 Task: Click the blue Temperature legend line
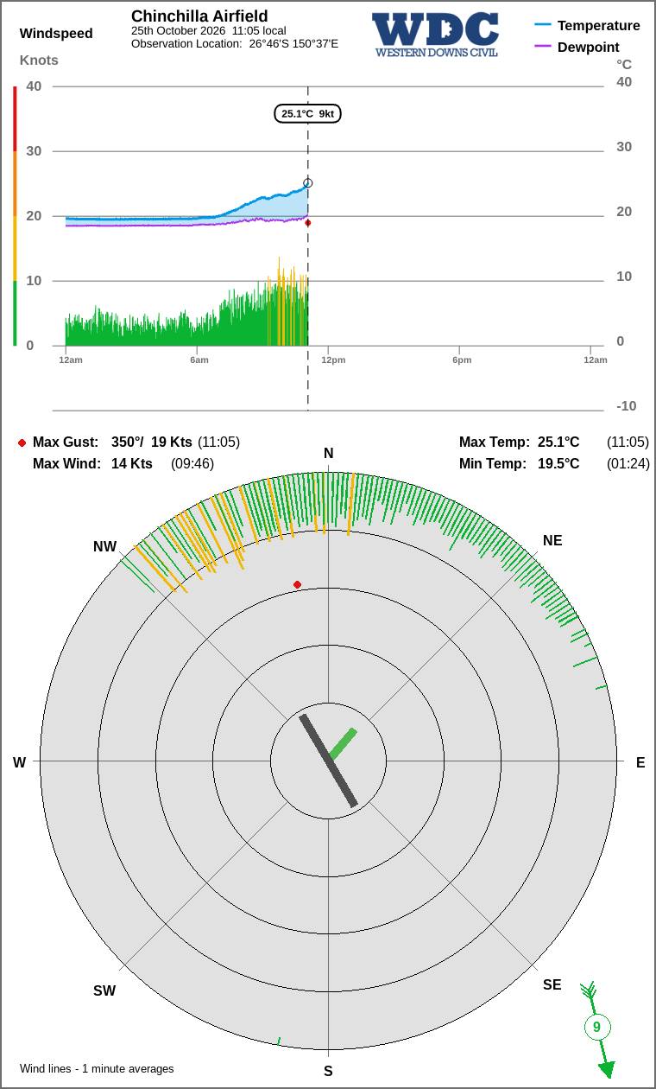coord(543,26)
